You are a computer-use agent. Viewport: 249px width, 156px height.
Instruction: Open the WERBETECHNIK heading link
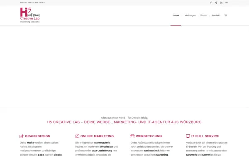click(x=149, y=136)
